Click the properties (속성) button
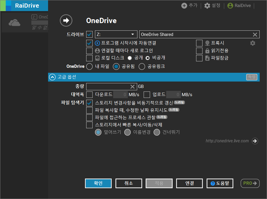Image resolution: width=267 pixels, height=199 pixels. pyautogui.click(x=252, y=77)
